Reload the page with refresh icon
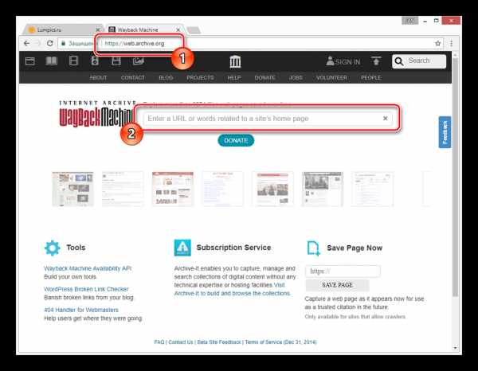 pyautogui.click(x=50, y=44)
